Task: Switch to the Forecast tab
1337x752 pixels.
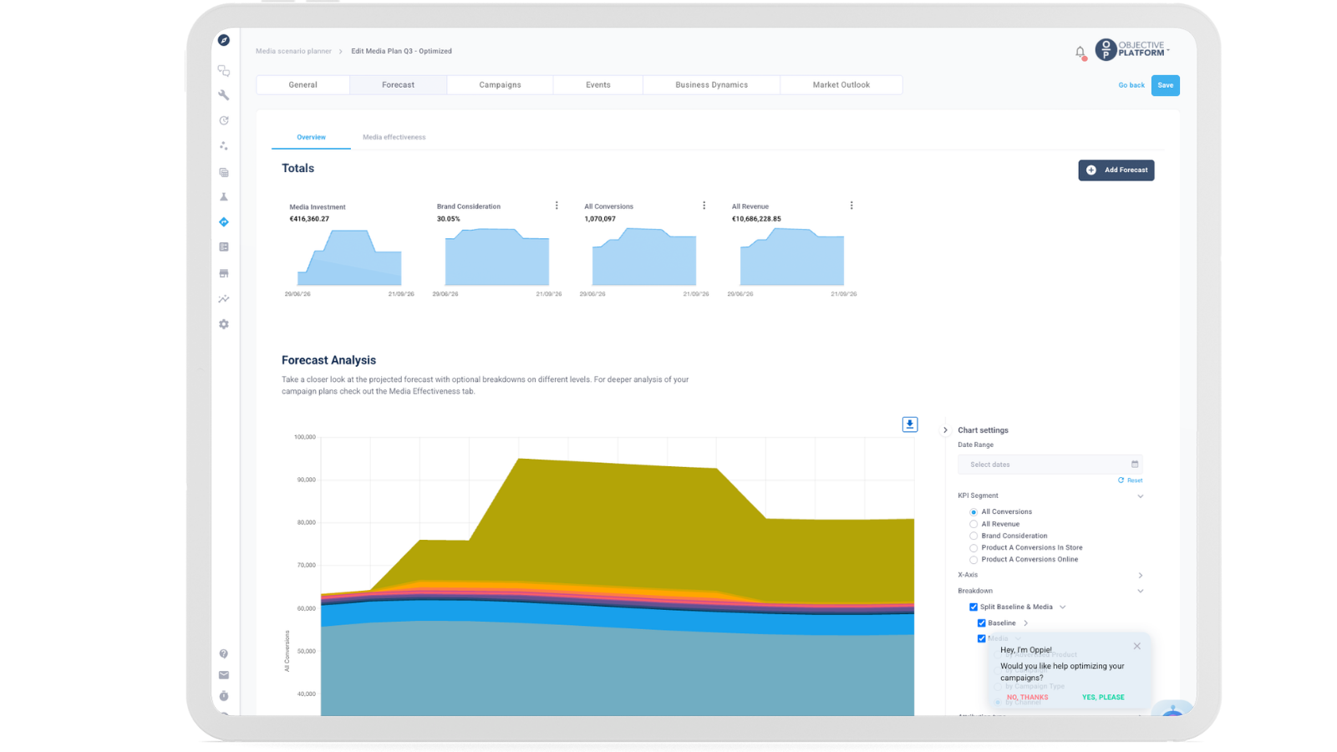Action: pos(398,85)
